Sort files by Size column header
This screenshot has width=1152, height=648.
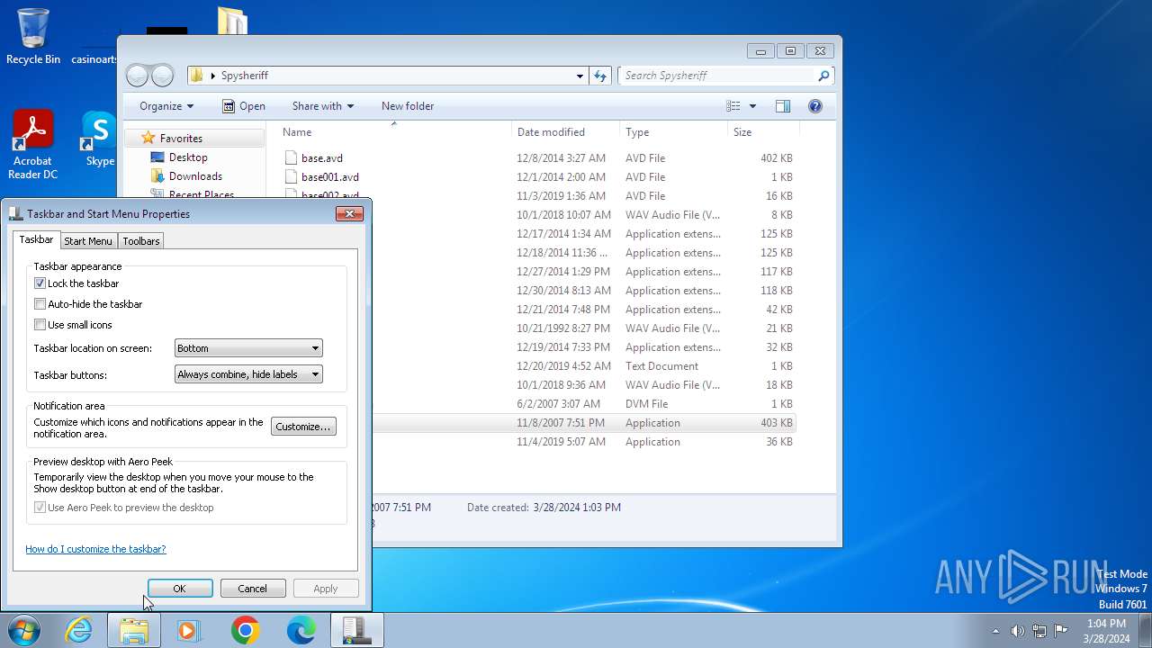(x=763, y=132)
